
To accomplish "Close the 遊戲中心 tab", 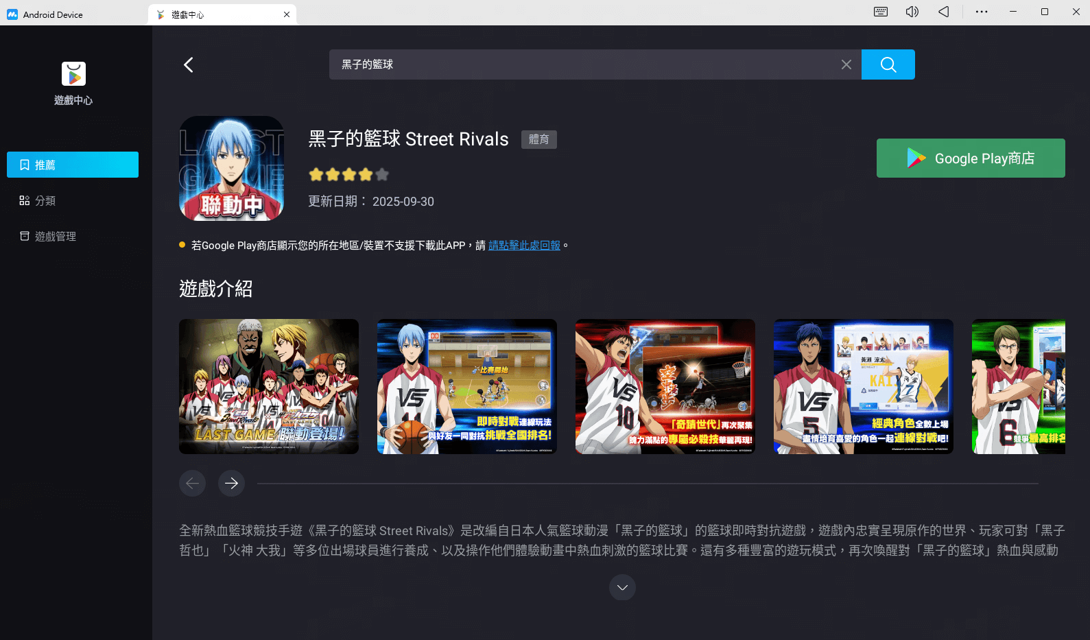I will [287, 14].
